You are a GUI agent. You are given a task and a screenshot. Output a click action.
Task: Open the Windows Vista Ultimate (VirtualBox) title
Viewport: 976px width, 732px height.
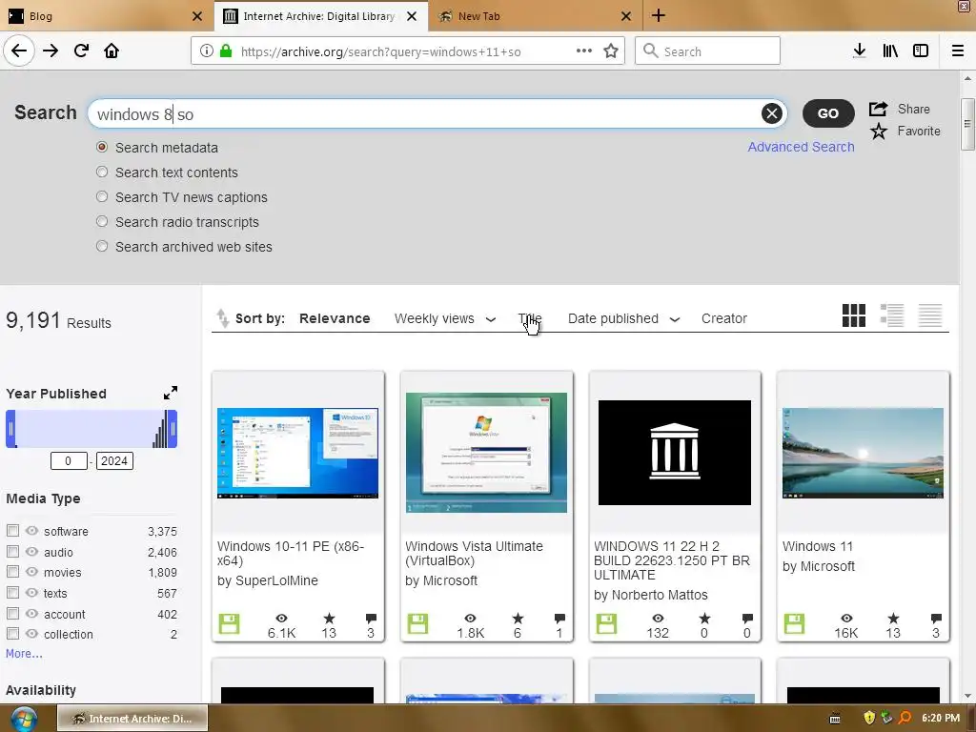pyautogui.click(x=475, y=554)
